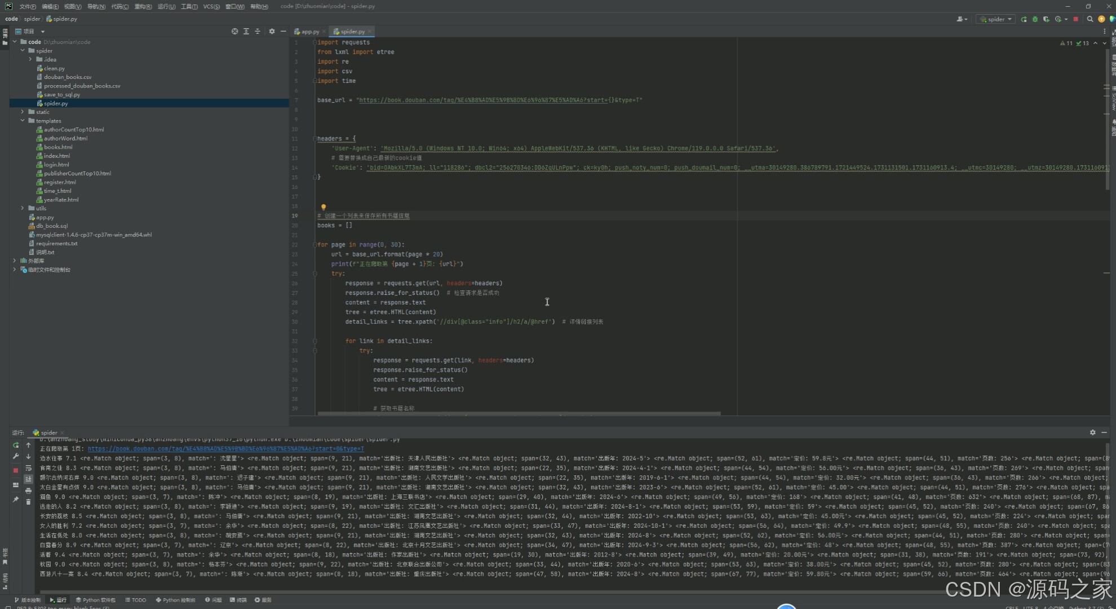
Task: Collapse all in project panel
Action: (x=258, y=32)
